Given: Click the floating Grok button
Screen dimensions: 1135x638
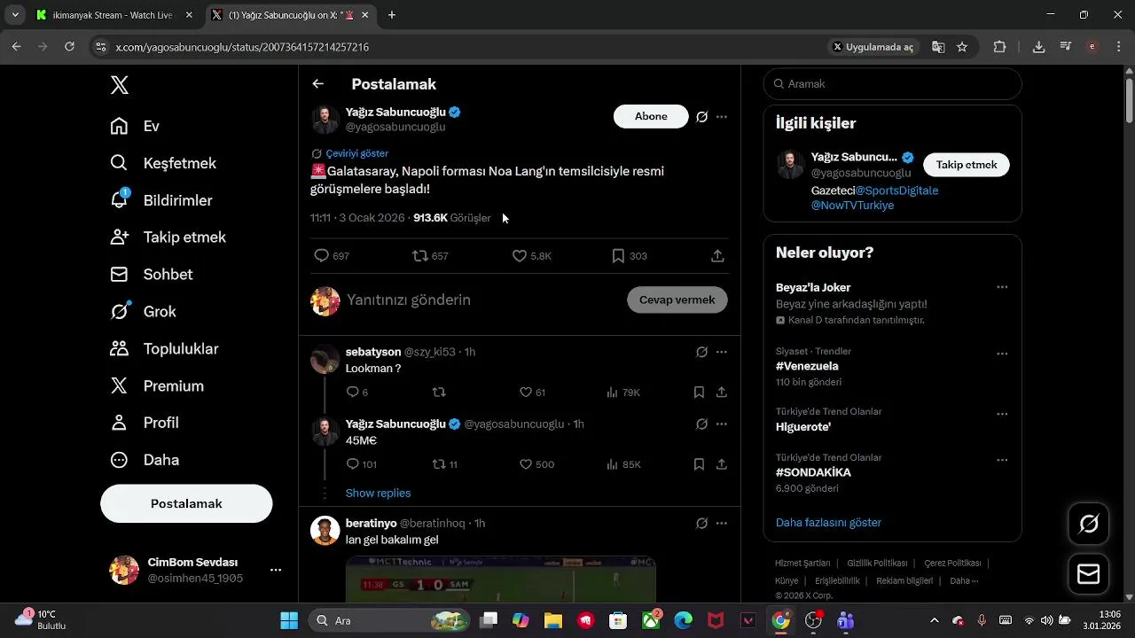Looking at the screenshot, I should coord(1088,524).
